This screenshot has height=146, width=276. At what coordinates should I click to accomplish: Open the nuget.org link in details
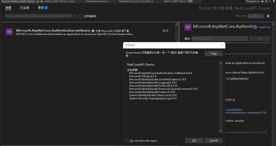[264, 27]
